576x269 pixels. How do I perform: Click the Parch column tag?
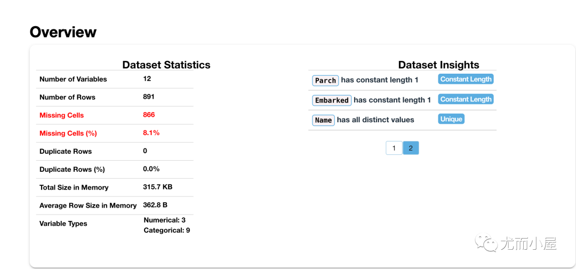(x=325, y=81)
